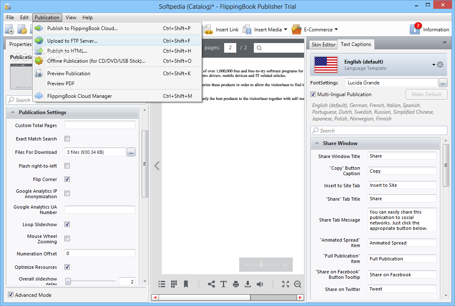The height and width of the screenshot is (306, 455).
Task: Click the Google Analytics UA Number field
Action: [100, 209]
